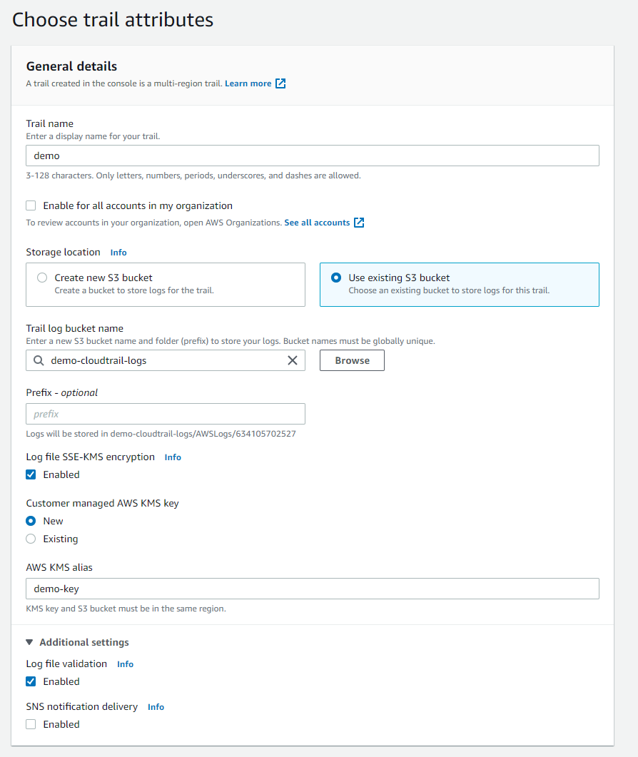Choose Existing customer managed KMS key
The height and width of the screenshot is (757, 638).
click(x=31, y=539)
